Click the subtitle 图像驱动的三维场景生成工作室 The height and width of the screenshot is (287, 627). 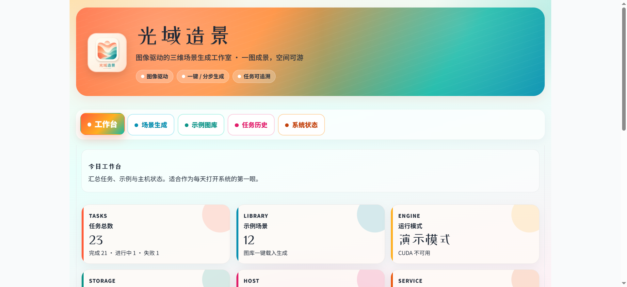(x=184, y=58)
